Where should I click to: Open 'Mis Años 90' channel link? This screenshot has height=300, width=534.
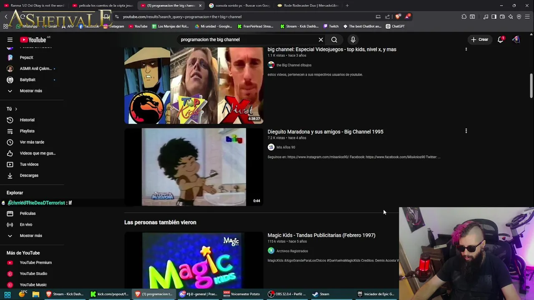click(x=285, y=147)
